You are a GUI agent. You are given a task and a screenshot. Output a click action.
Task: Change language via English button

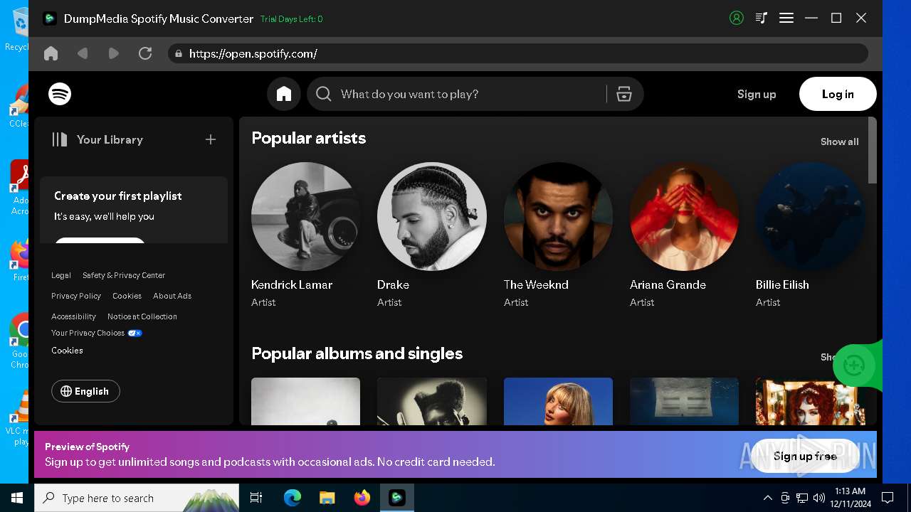(85, 391)
